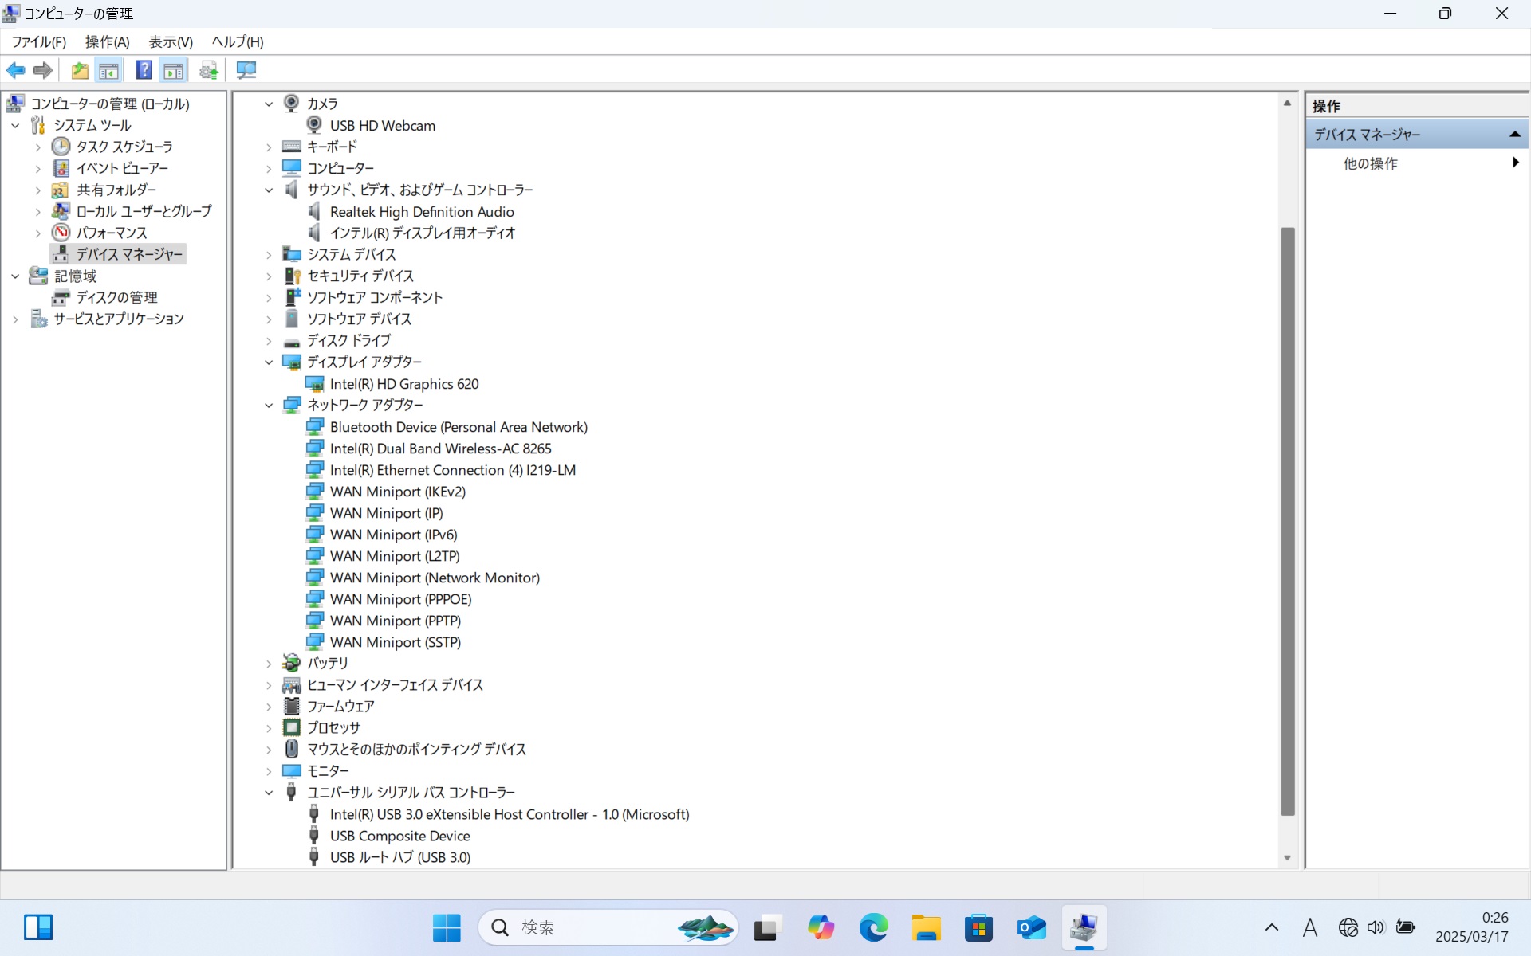Open the clock showing 0:26 2025/03/17
Screen dimensions: 1531x956
coord(1472,927)
